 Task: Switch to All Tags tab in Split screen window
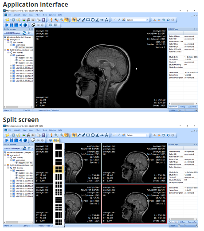coord(183,222)
